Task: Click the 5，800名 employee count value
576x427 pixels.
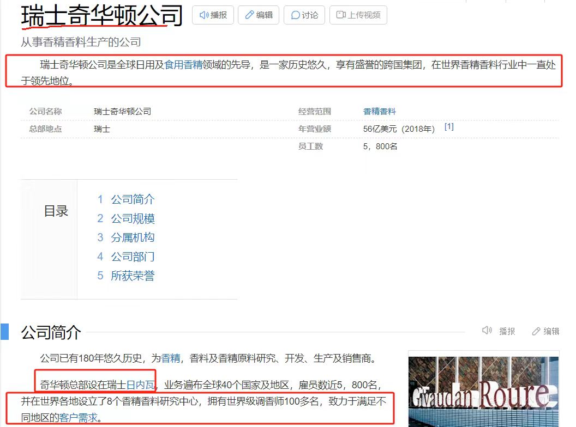Action: click(380, 147)
